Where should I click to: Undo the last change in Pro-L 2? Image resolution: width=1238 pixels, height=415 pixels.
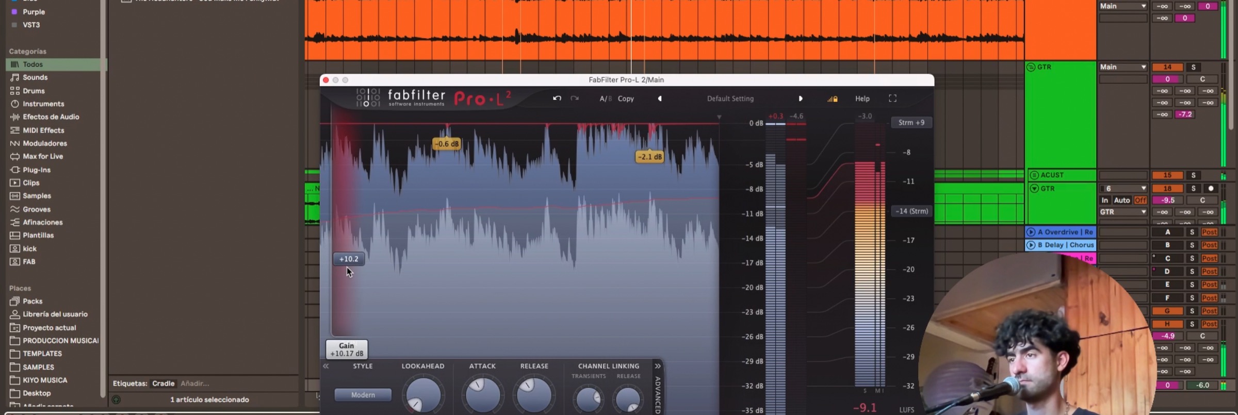[557, 98]
